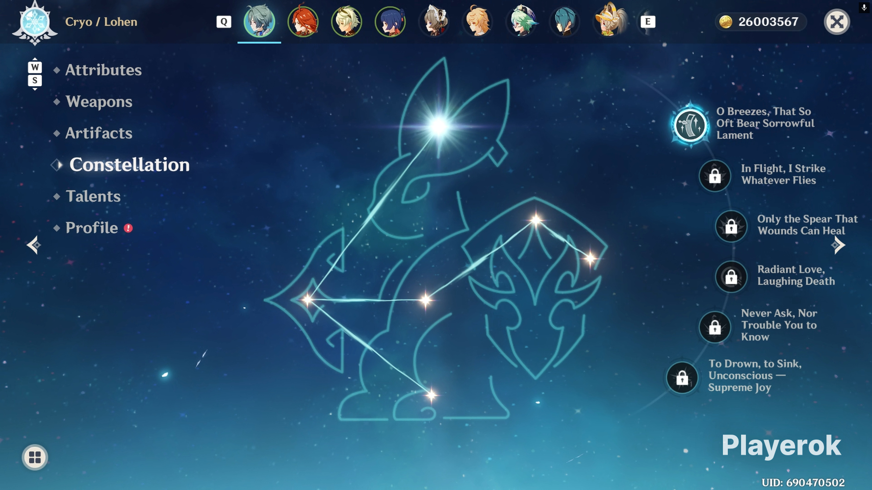Image resolution: width=872 pixels, height=490 pixels.
Task: Click the Cryo snowflake element emblem
Action: (35, 23)
